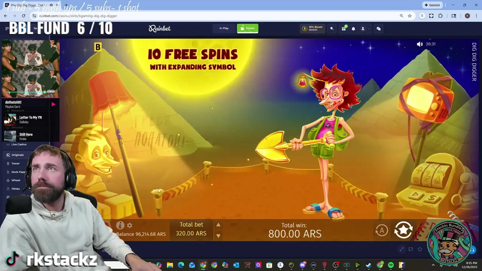Select Still Here by Drake track
482x271 pixels.
pyautogui.click(x=30, y=136)
